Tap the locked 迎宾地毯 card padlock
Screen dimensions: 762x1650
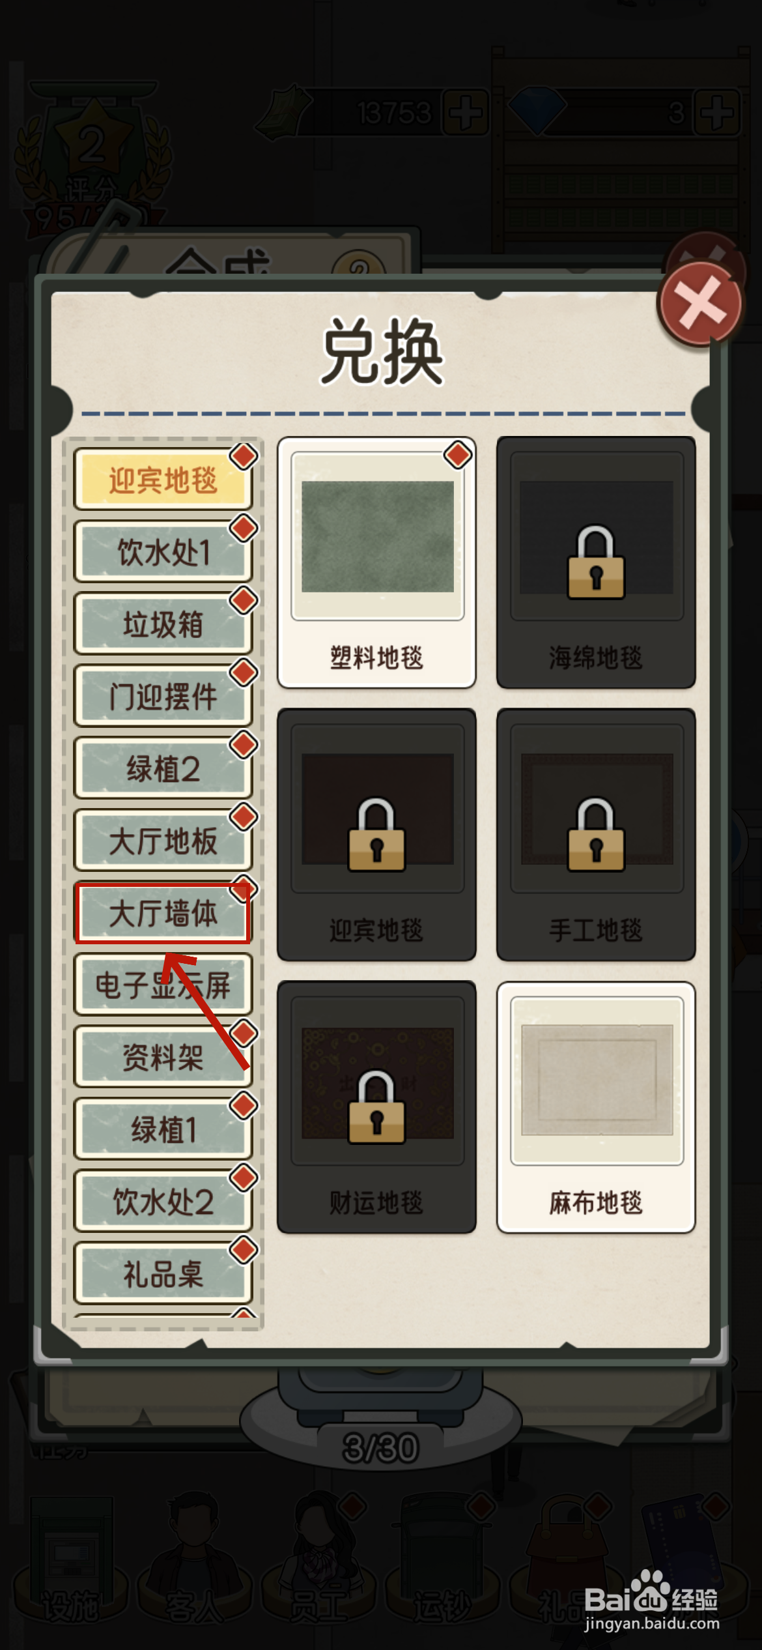pos(376,835)
